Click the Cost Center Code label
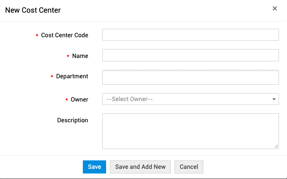The image size is (287, 179). (x=65, y=36)
